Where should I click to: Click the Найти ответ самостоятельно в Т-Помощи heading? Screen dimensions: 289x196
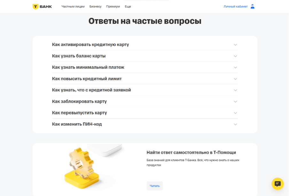click(191, 152)
